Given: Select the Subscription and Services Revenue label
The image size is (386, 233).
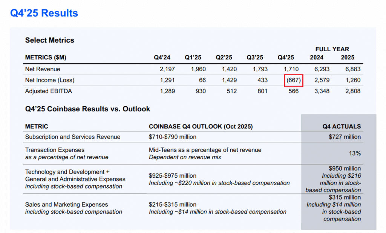Looking at the screenshot, I should [x=73, y=137].
